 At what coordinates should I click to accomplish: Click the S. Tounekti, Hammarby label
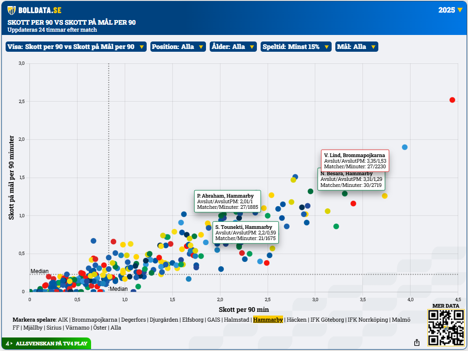(246, 233)
